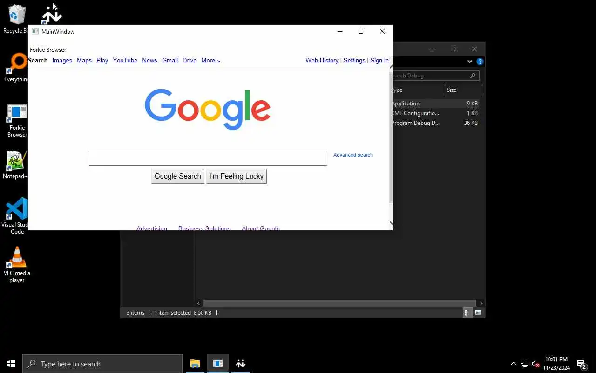596x373 pixels.
Task: Click the arrow-logo app on the taskbar
Action: pos(240,364)
